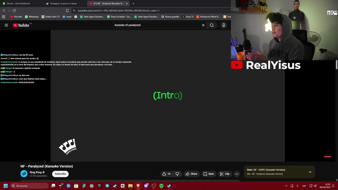Open Nueva pestaña bookmark

[x=170, y=17]
